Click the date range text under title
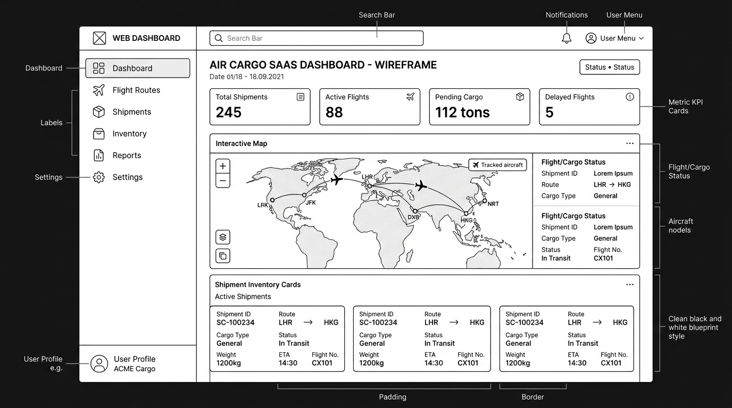Screen dimensions: 732x408 coord(247,77)
